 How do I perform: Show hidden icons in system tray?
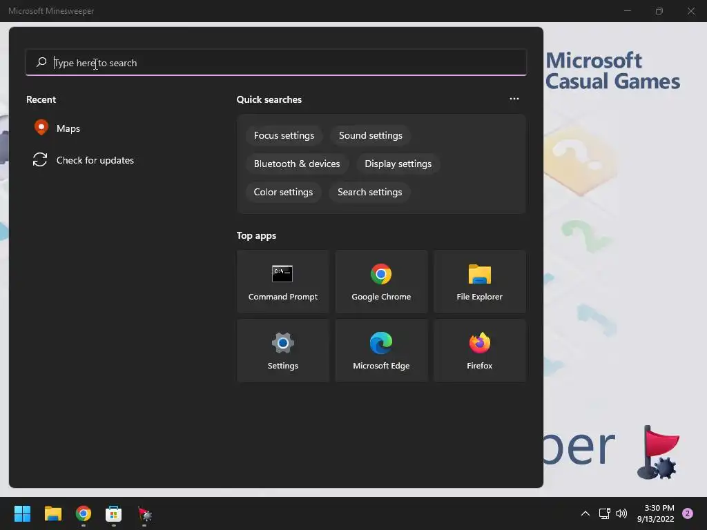(585, 513)
